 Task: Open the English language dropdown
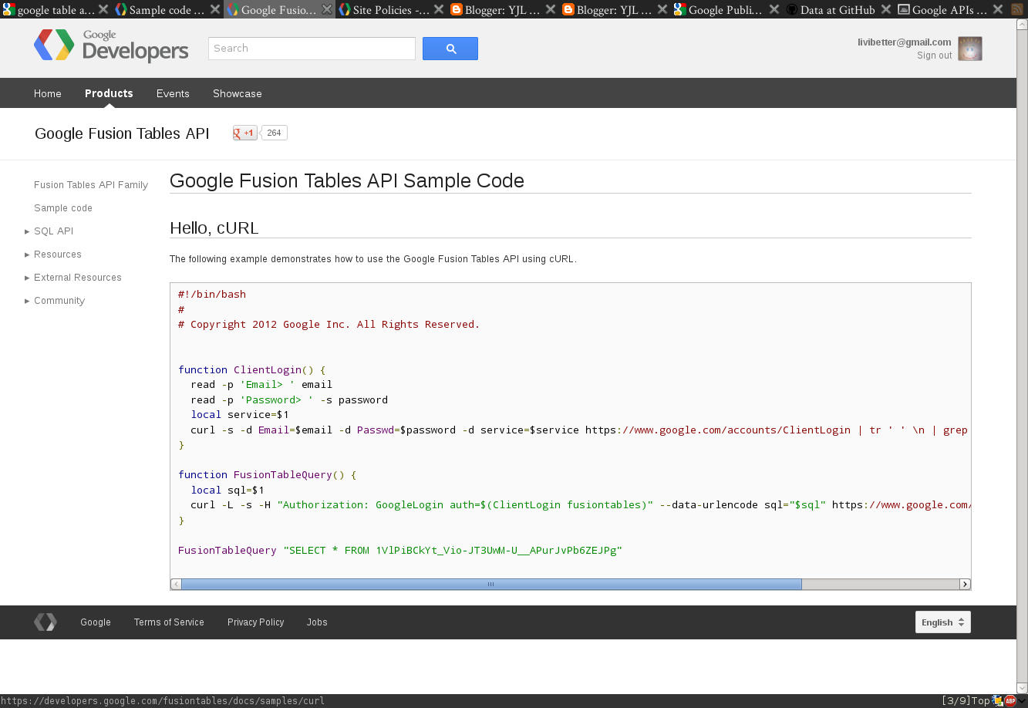[943, 622]
